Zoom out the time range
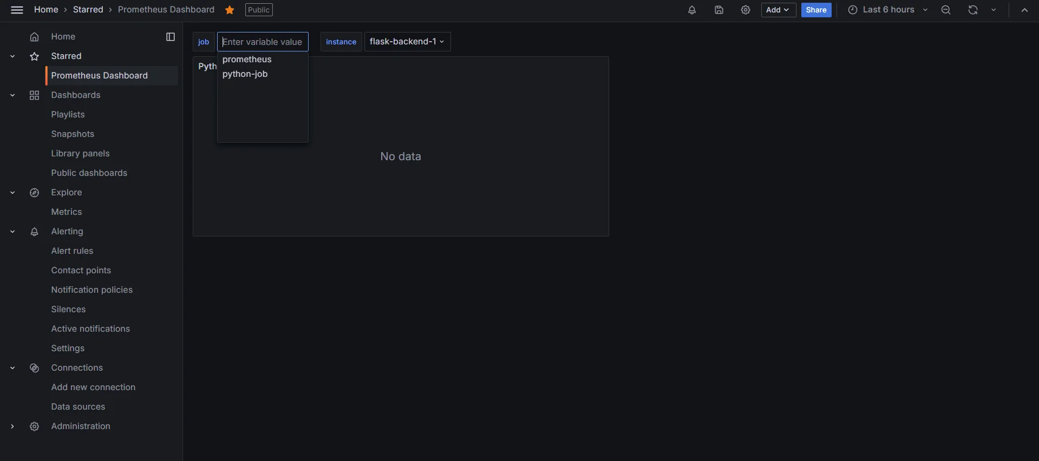This screenshot has width=1039, height=461. [946, 10]
